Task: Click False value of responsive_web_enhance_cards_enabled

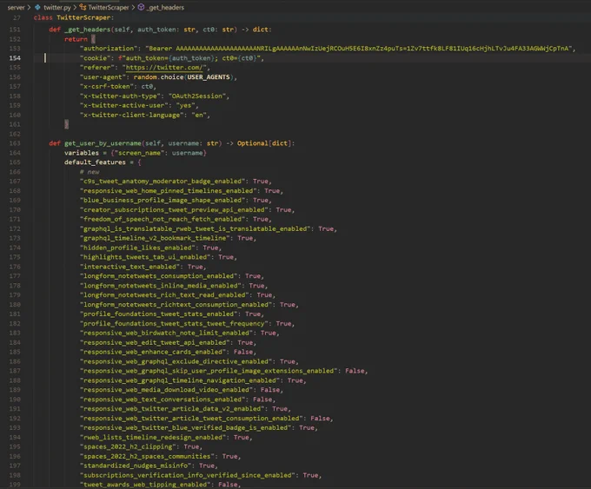Action: click(x=243, y=352)
